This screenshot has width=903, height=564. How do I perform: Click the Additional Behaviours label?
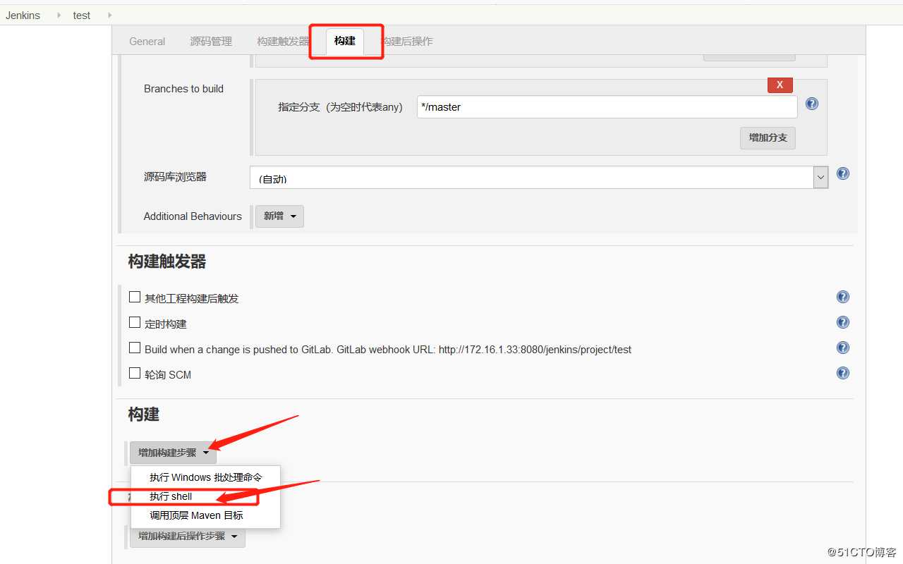coord(193,216)
